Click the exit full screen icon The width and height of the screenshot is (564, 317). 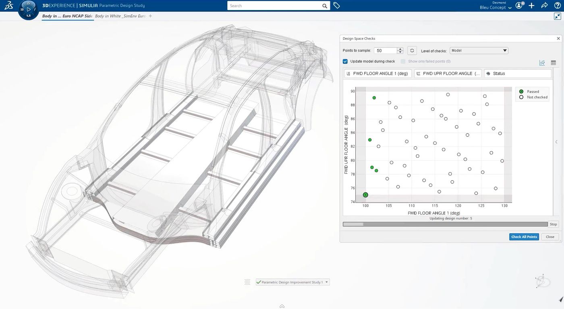pyautogui.click(x=558, y=16)
